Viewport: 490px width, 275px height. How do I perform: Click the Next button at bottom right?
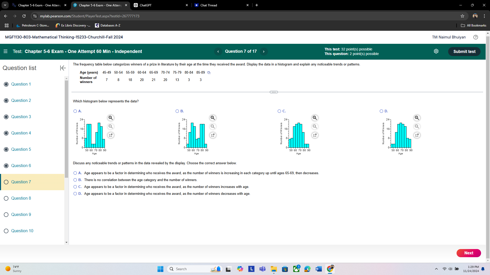coord(469,253)
